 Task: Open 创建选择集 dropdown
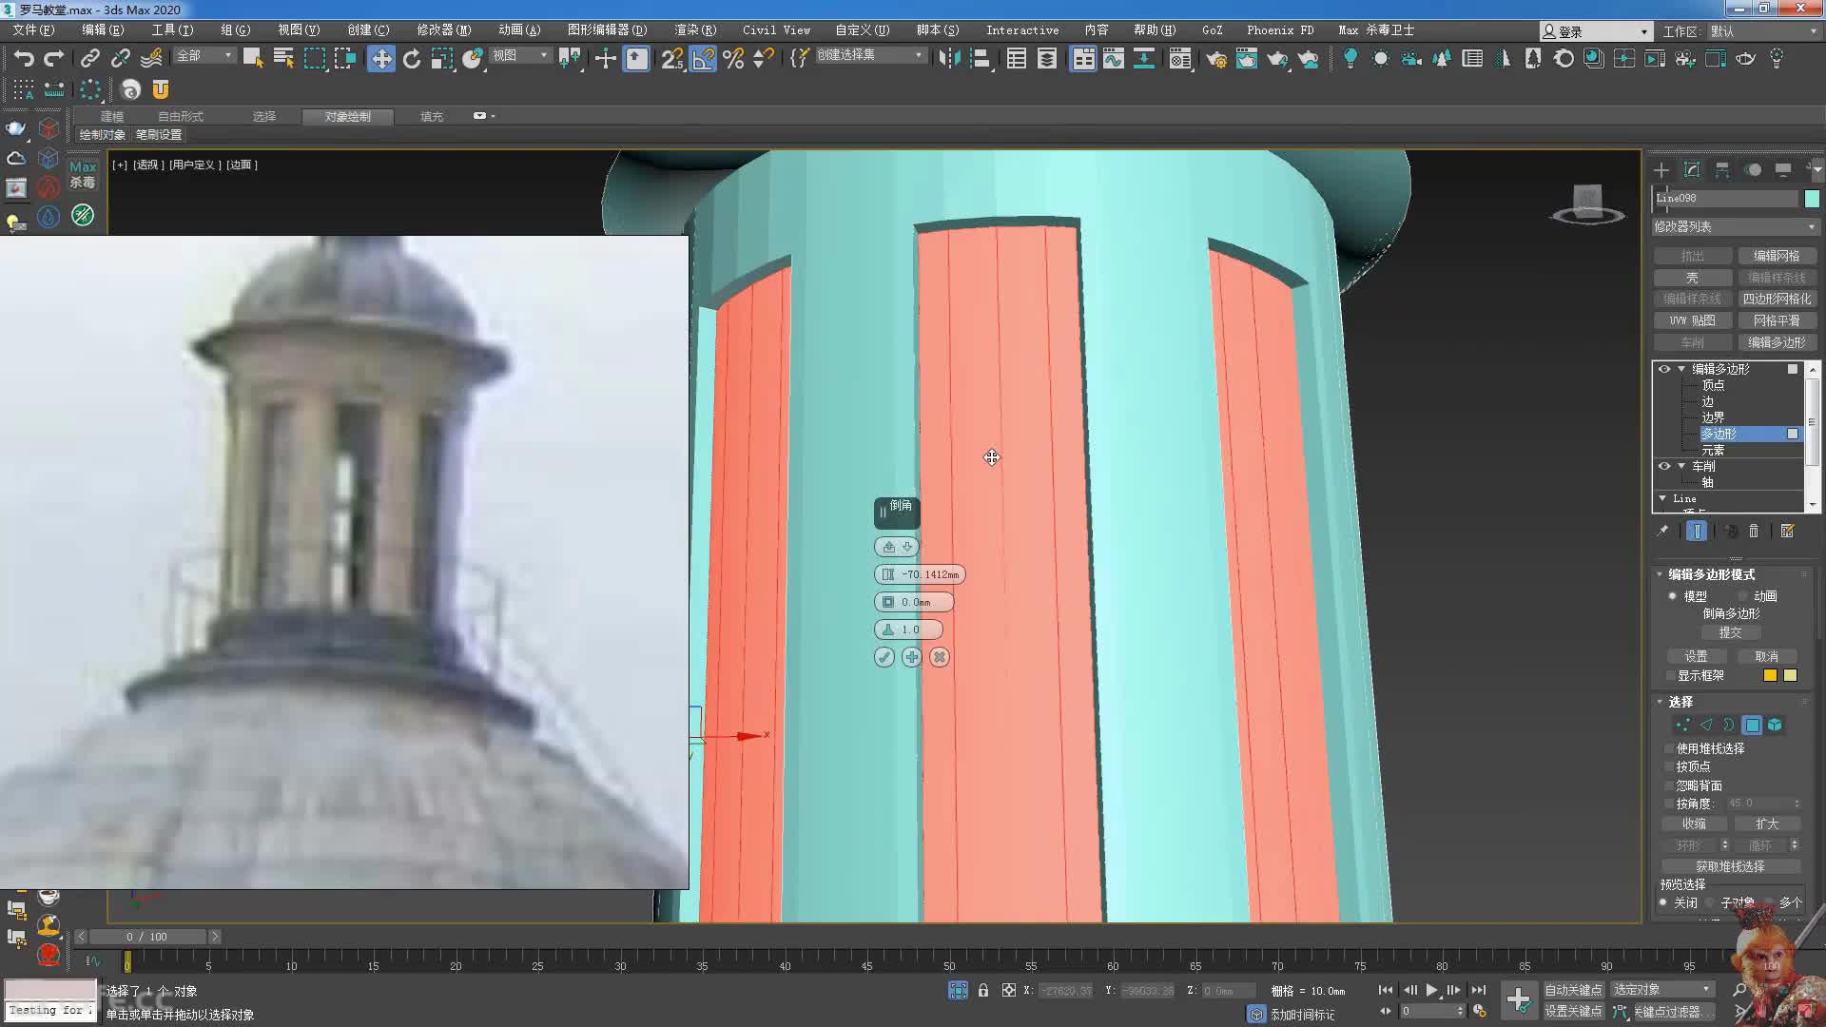(x=870, y=55)
